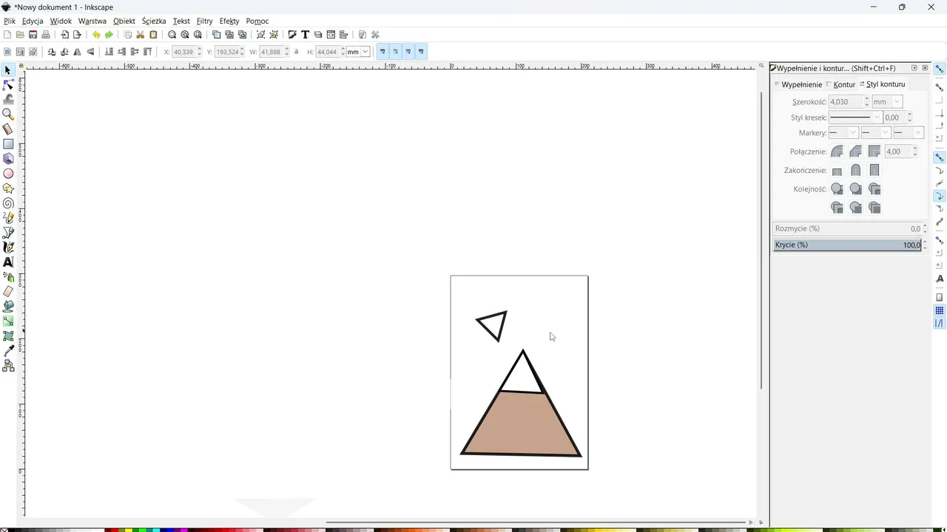Toggle global snapping in snap bar
Screen dimensions: 947x532
coord(940,69)
